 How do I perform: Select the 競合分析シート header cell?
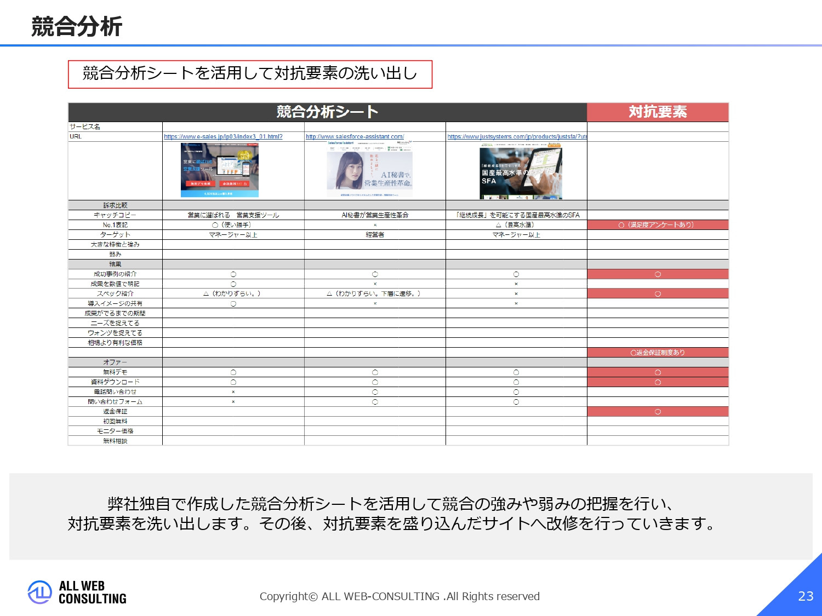click(327, 111)
